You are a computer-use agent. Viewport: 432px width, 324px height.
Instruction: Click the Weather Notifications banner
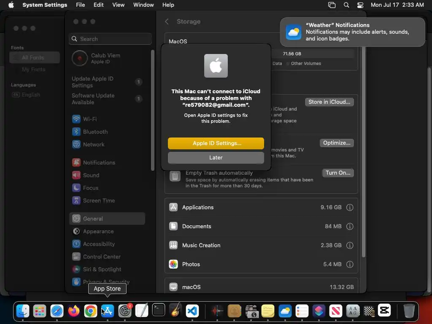[352, 32]
